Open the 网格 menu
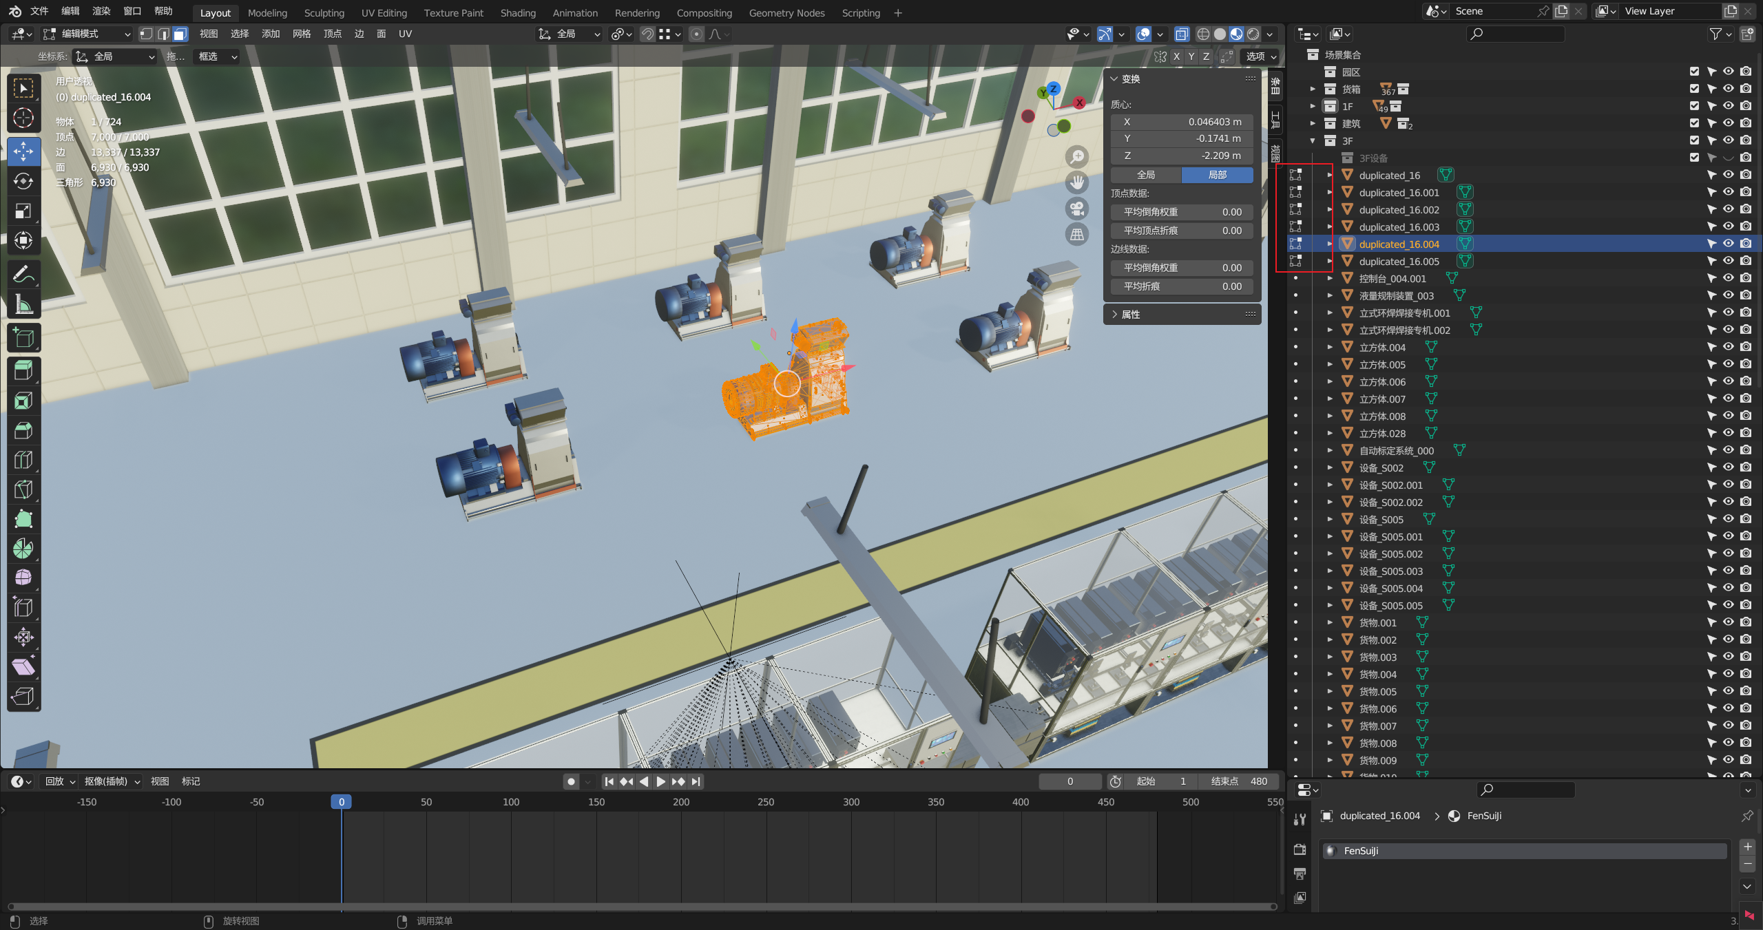This screenshot has height=930, width=1763. coord(301,34)
